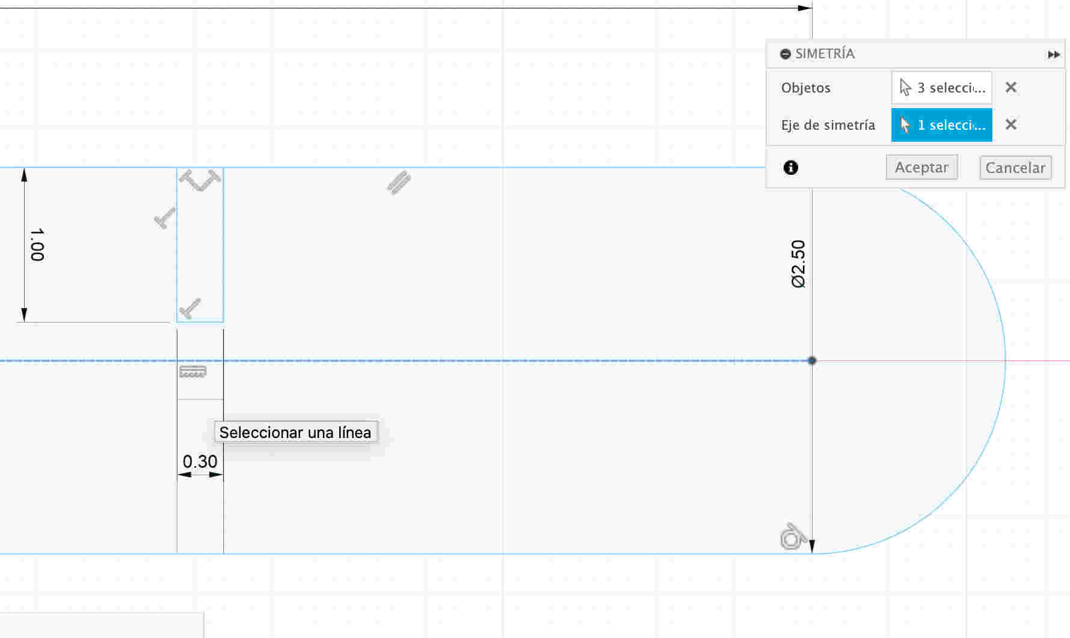Viewport: 1070px width, 638px height.
Task: Open info icon in Simetría dialog
Action: pos(791,168)
